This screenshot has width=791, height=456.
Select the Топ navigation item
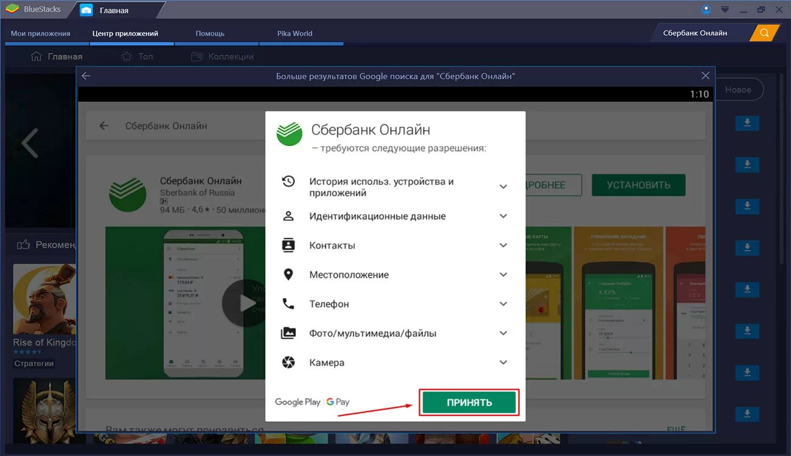(x=137, y=57)
